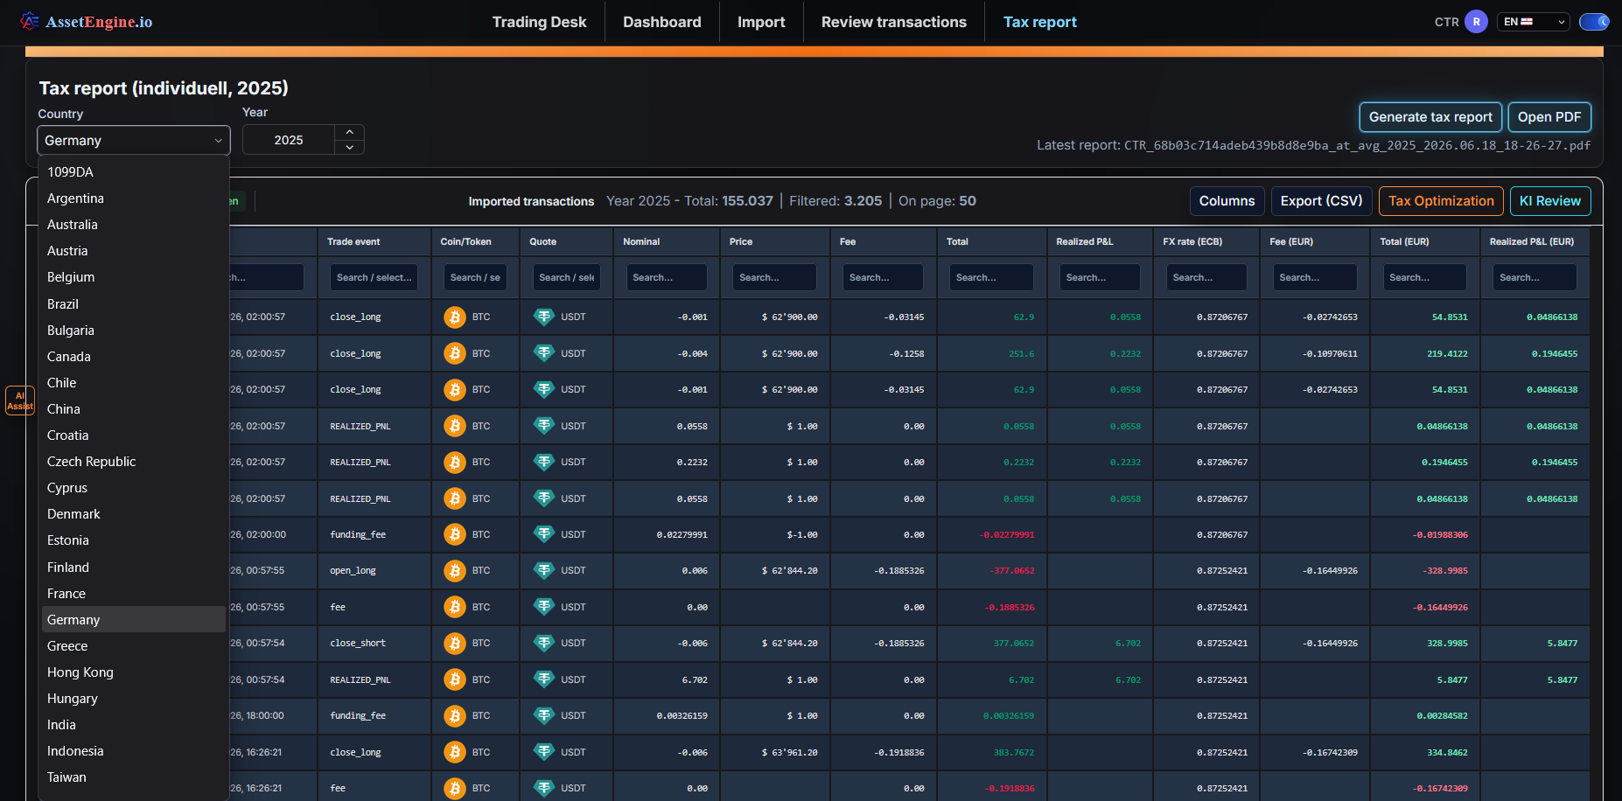The width and height of the screenshot is (1622, 801).
Task: Switch to the Import tab
Action: (761, 22)
